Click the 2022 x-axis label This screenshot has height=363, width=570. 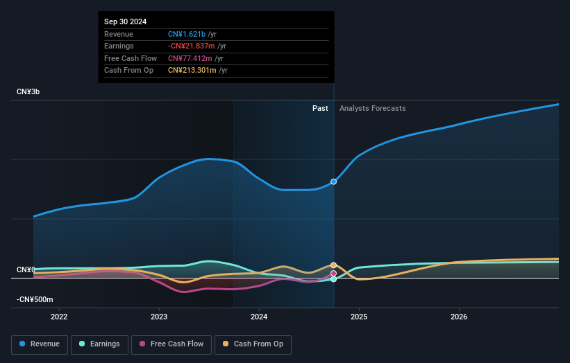[59, 317]
